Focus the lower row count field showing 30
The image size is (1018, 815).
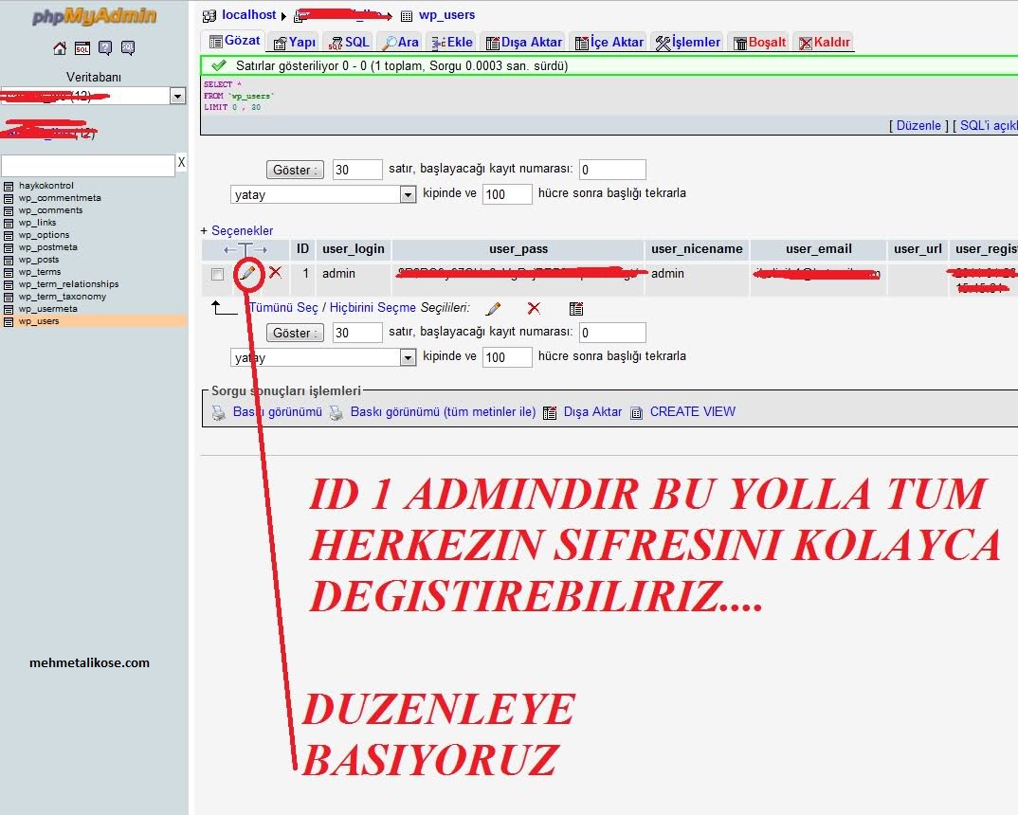pyautogui.click(x=357, y=333)
